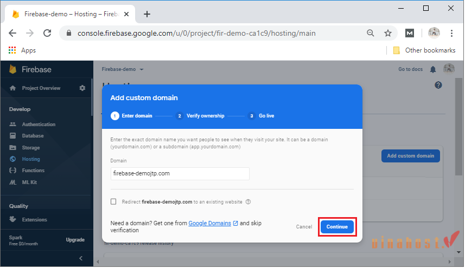Open Chrome profile avatar

tap(434, 33)
